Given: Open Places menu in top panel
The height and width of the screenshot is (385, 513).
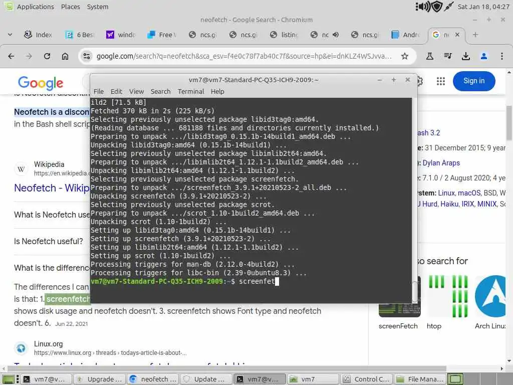Looking at the screenshot, I should (70, 7).
